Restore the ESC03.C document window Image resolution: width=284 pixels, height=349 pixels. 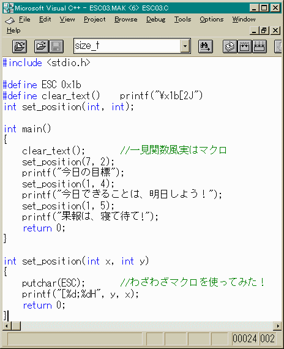point(264,30)
